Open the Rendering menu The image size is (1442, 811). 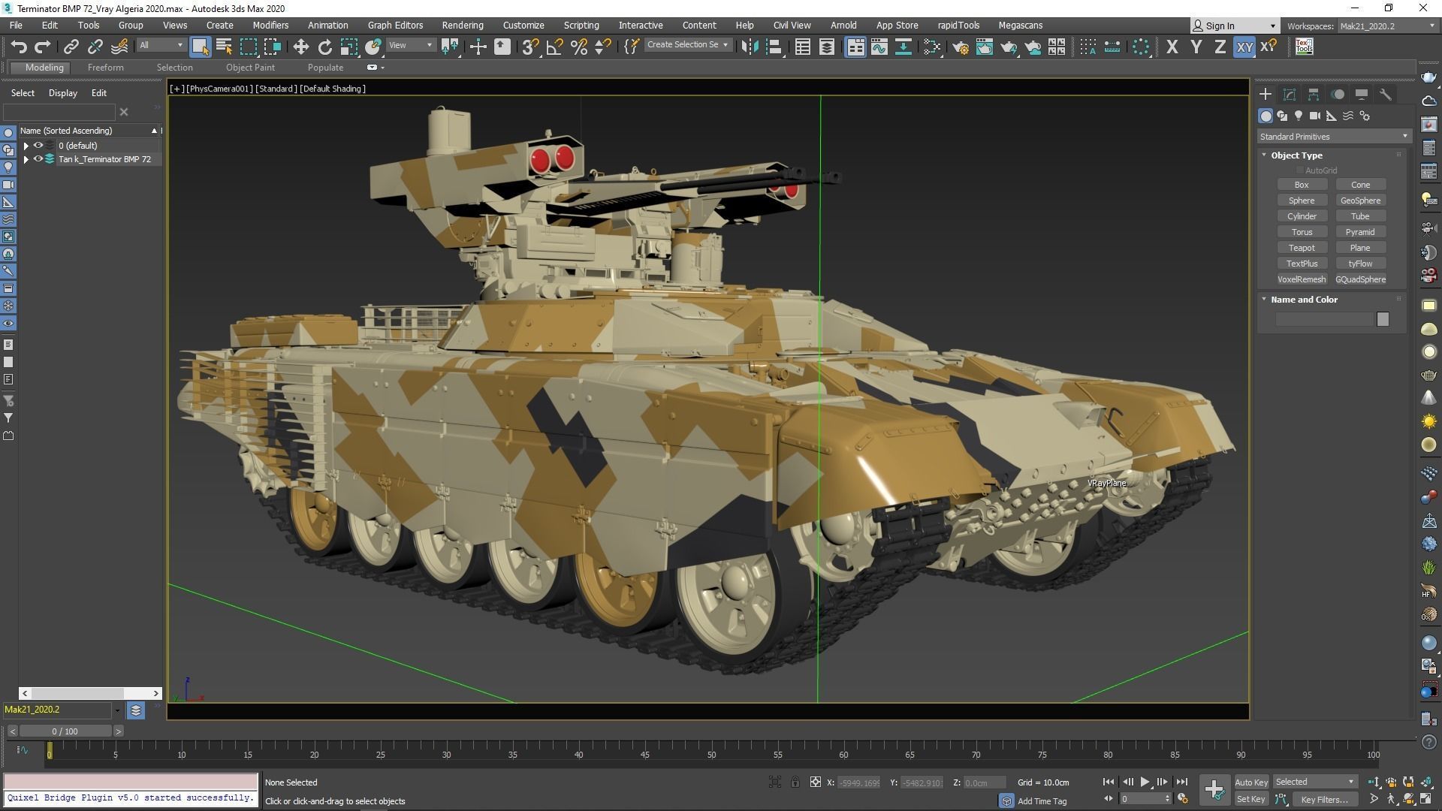462,26
